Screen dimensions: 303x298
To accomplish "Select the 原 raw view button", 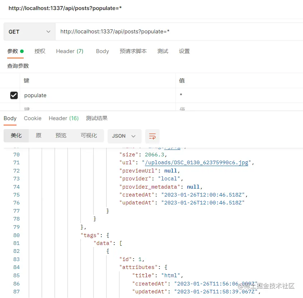I will pyautogui.click(x=38, y=136).
